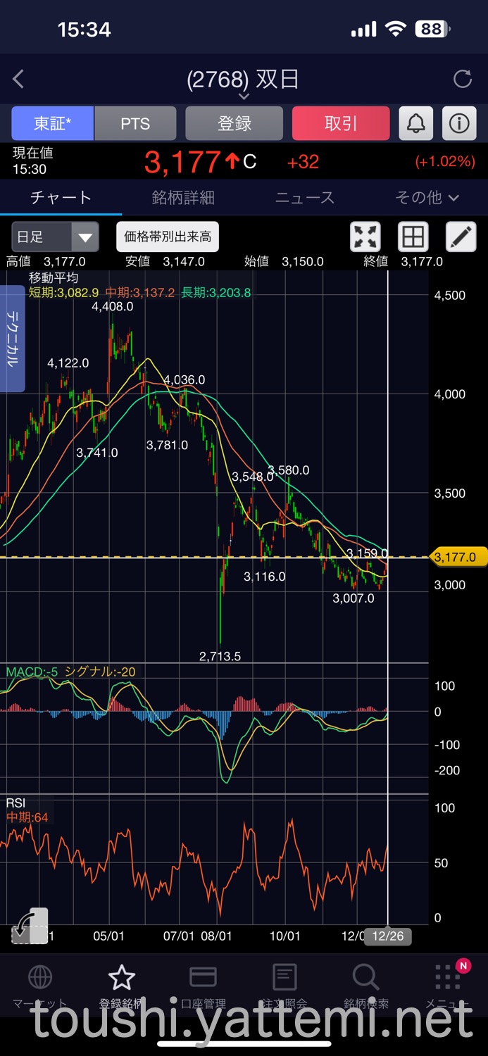Open the 日足 timeframe dropdown

(55, 237)
